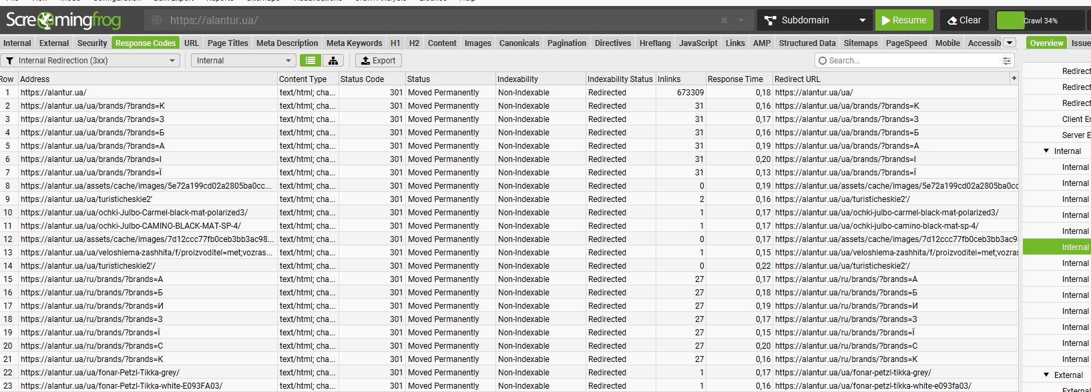Select the AMP tab
The image size is (1091, 392).
click(x=762, y=43)
